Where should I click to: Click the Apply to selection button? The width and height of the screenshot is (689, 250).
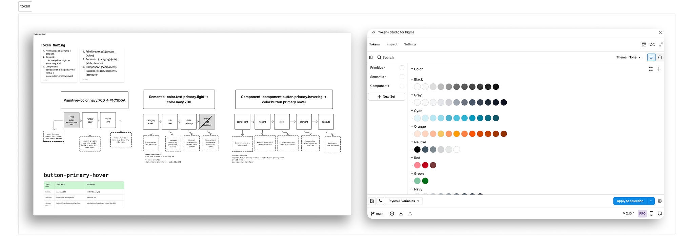pyautogui.click(x=630, y=201)
